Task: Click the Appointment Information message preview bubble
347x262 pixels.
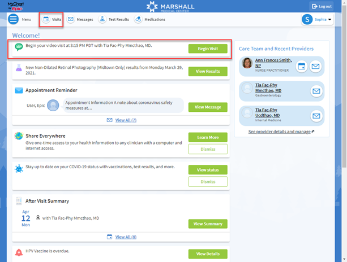Action: 123,105
